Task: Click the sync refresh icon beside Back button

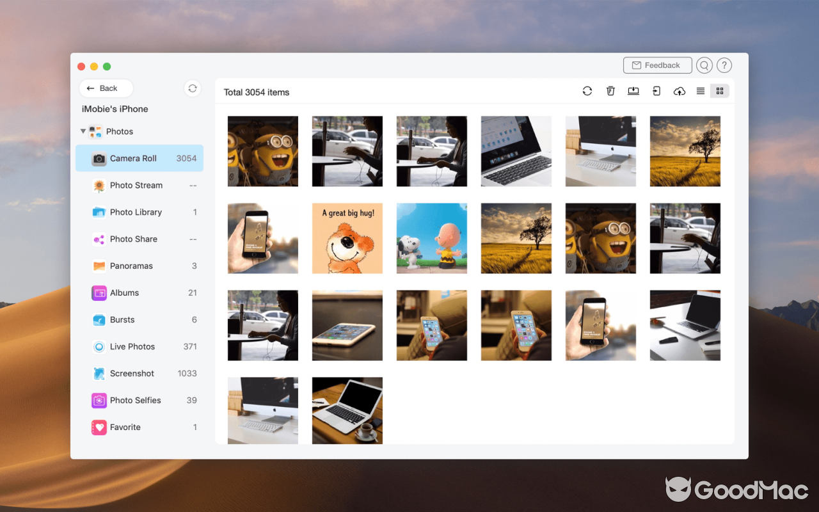Action: [193, 88]
